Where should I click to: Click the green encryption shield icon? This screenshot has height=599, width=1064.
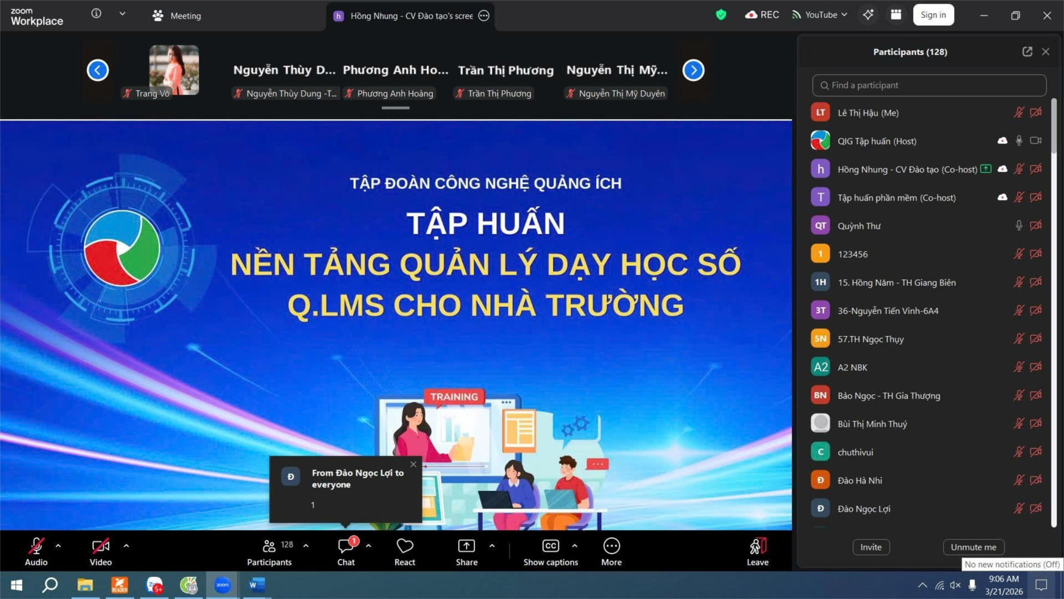(x=721, y=15)
